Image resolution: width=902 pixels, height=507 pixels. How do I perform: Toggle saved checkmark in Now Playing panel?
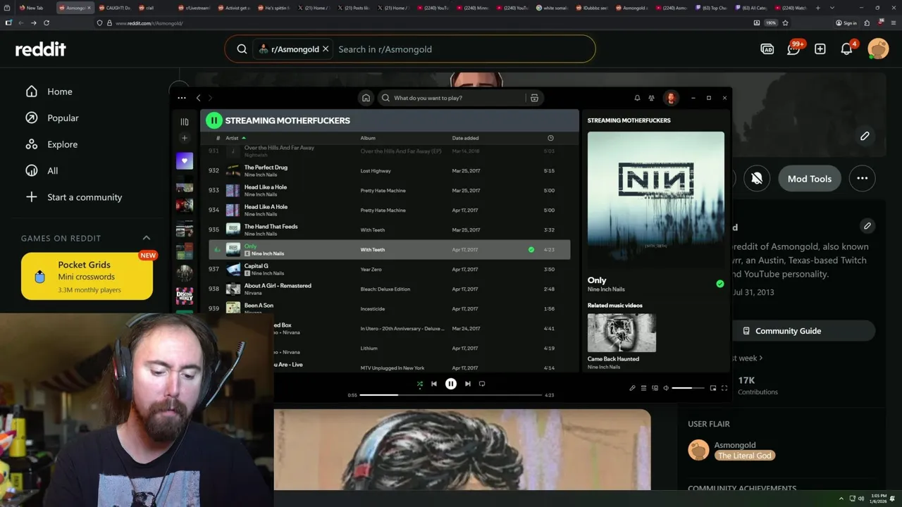[719, 284]
